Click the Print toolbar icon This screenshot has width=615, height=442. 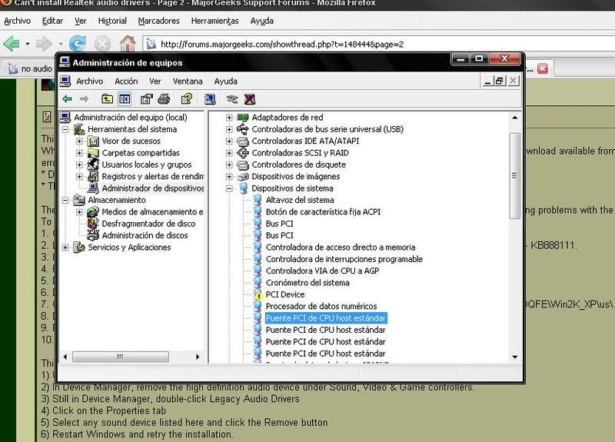[x=164, y=98]
